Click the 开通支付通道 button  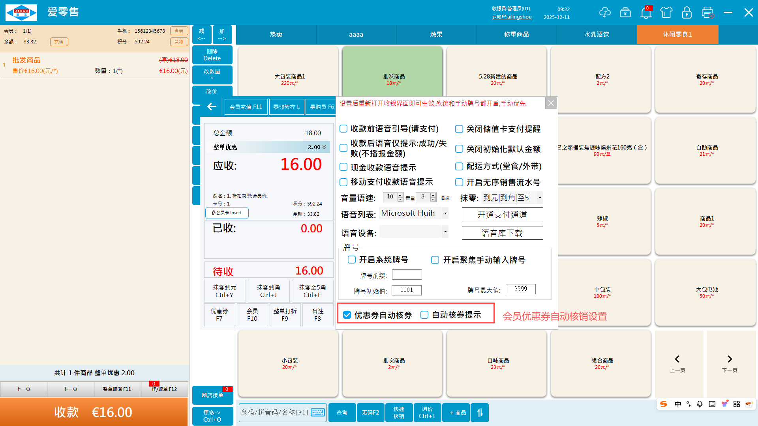click(x=502, y=215)
